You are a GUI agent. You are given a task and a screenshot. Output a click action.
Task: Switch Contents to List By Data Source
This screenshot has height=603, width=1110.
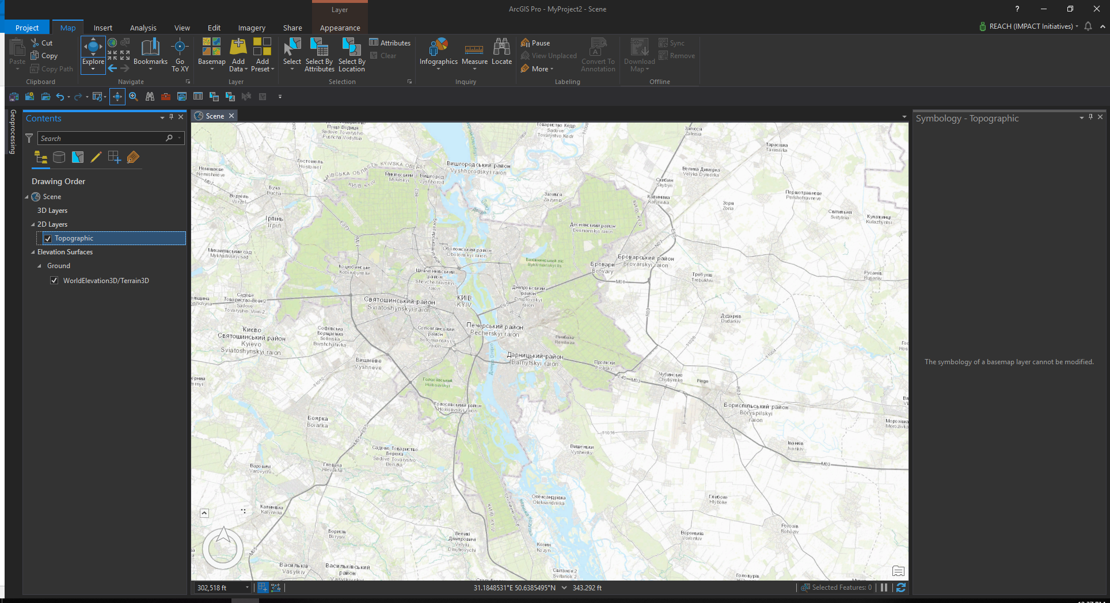[59, 157]
